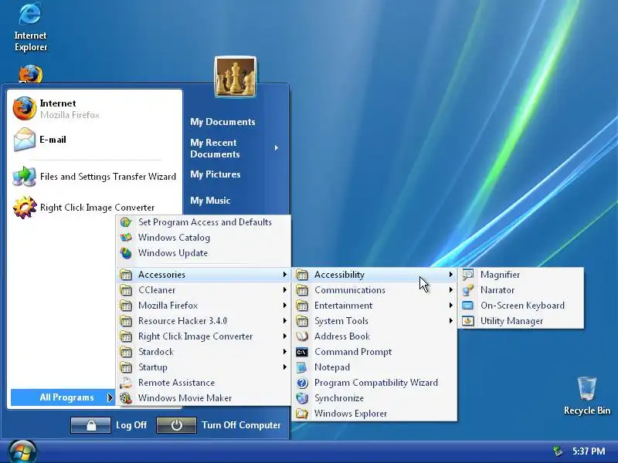Click the Startup folder label
618x463 pixels.
coord(152,367)
